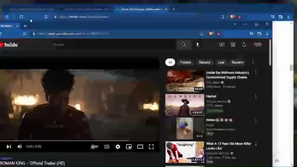Open the YouTube apps grid icon
297x167 pixels.
coord(233,45)
